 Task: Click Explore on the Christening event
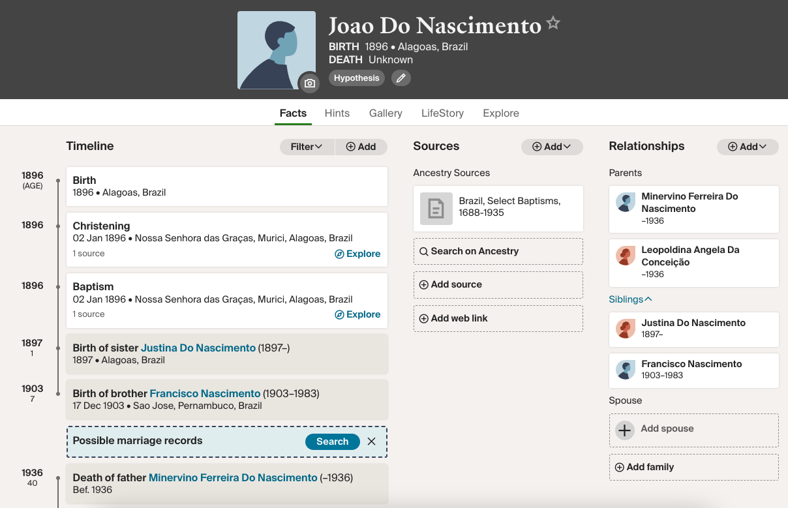pyautogui.click(x=357, y=254)
